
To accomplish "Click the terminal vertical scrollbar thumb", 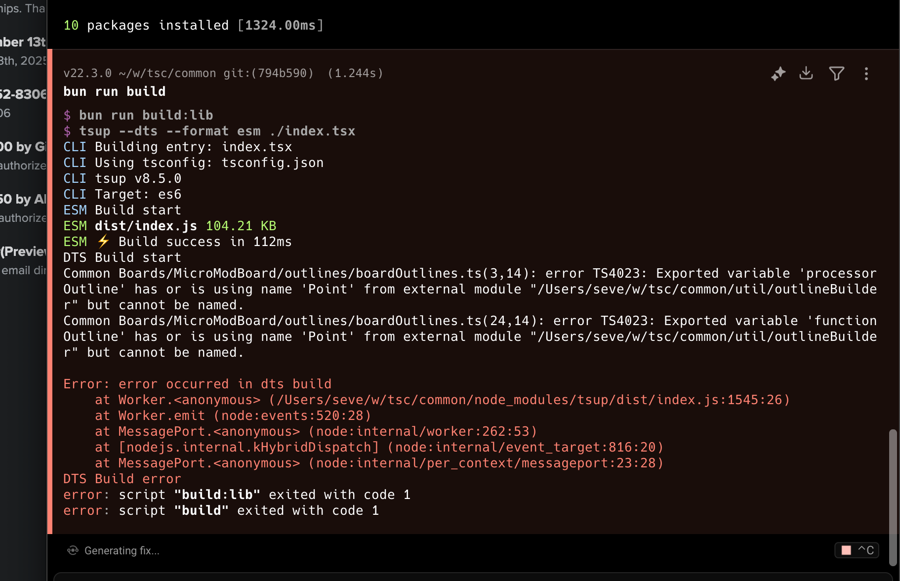I will pos(893,497).
